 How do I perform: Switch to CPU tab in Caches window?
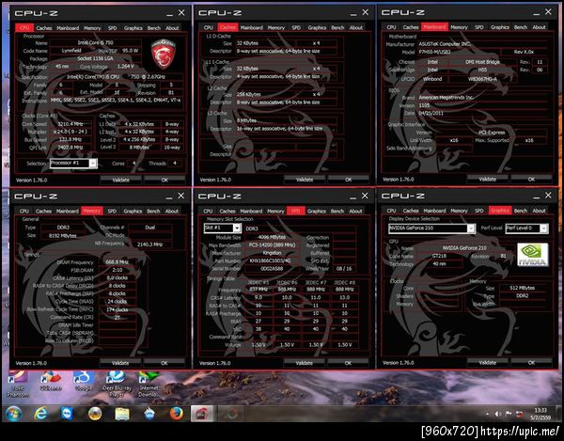pyautogui.click(x=209, y=27)
